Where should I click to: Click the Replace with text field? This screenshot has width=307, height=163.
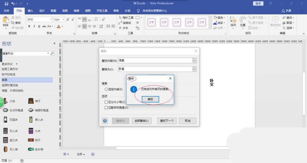coord(155,69)
